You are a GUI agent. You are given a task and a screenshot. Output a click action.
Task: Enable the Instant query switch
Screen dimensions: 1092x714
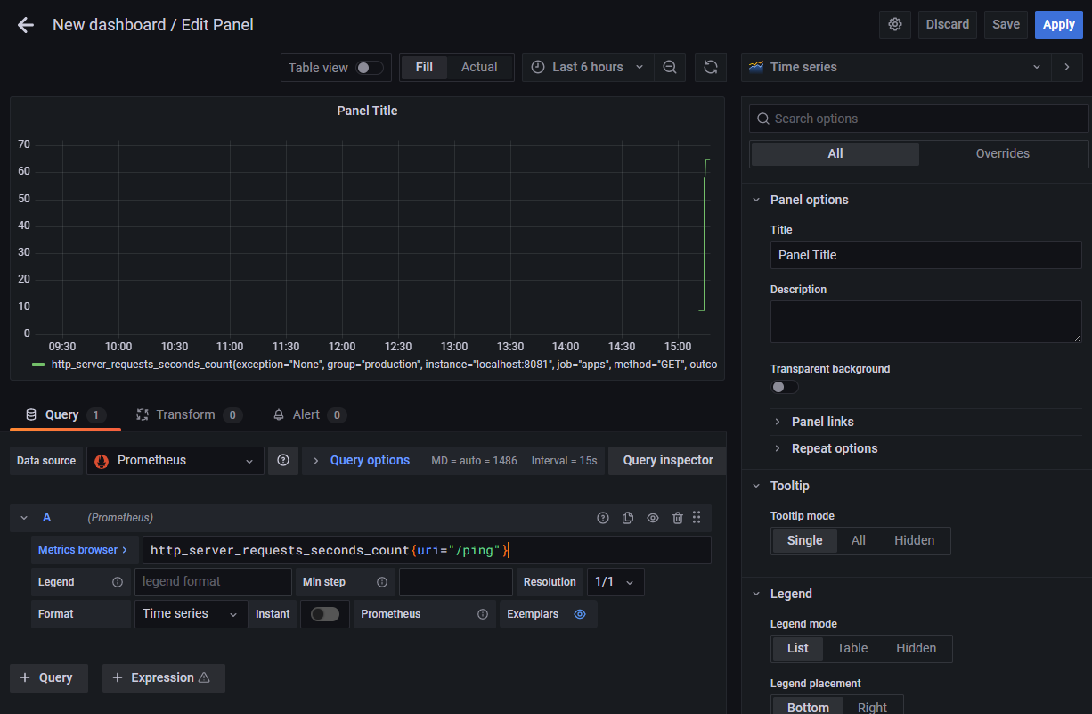pyautogui.click(x=325, y=614)
